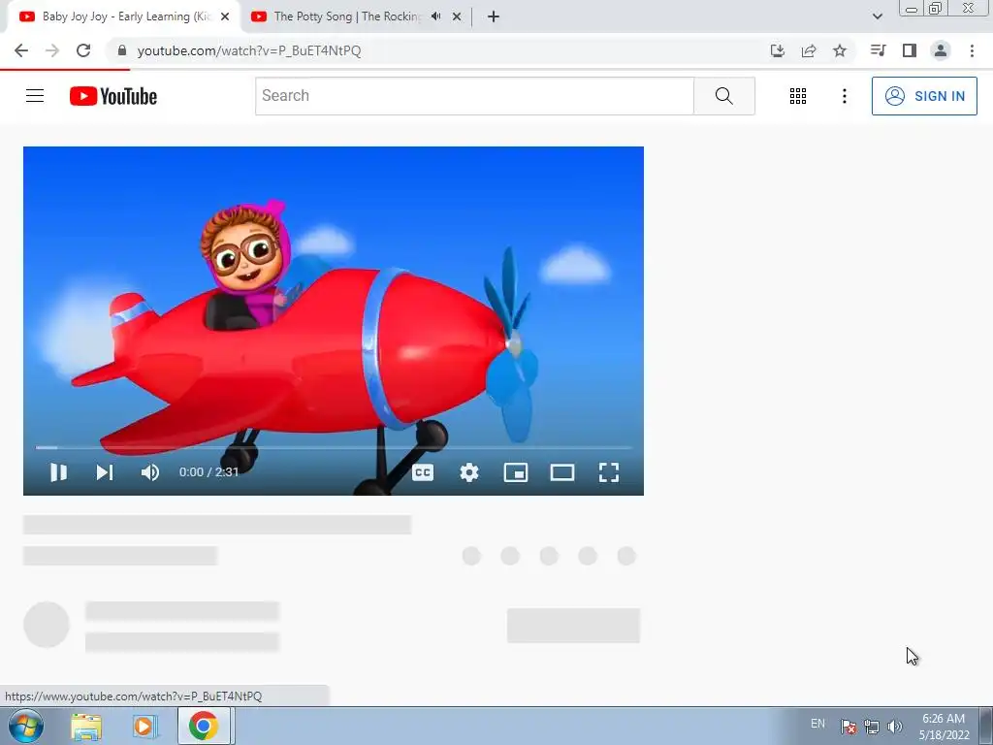Open the Chrome three-dot menu

(972, 50)
